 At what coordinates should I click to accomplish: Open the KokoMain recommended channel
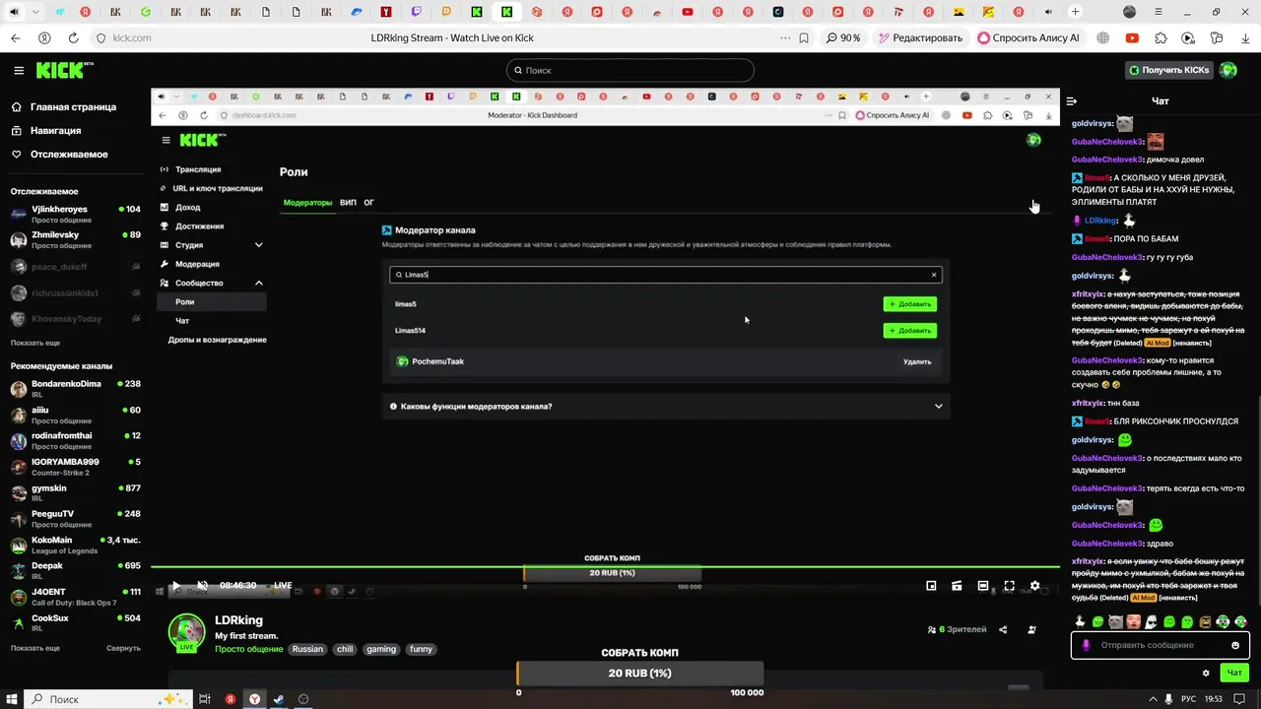(76, 545)
